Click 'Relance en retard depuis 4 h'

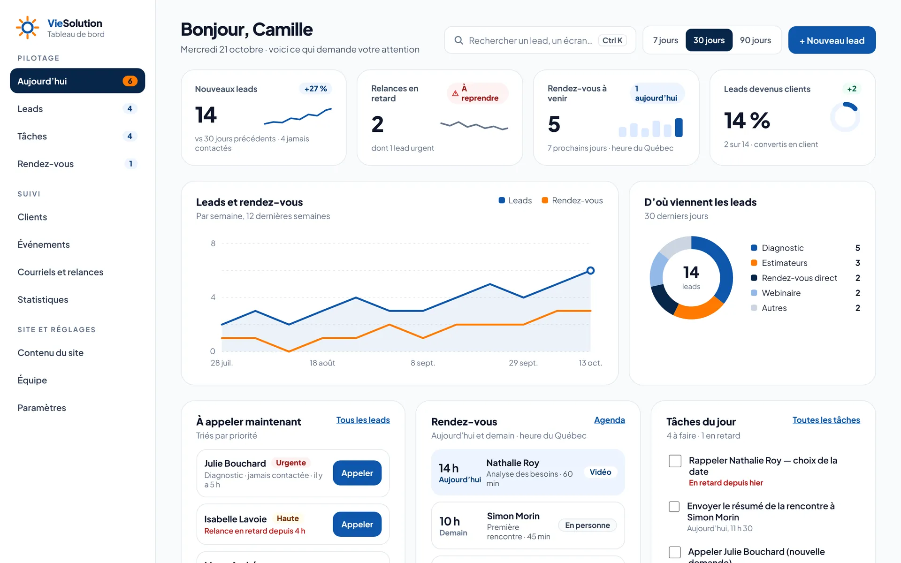pos(255,531)
